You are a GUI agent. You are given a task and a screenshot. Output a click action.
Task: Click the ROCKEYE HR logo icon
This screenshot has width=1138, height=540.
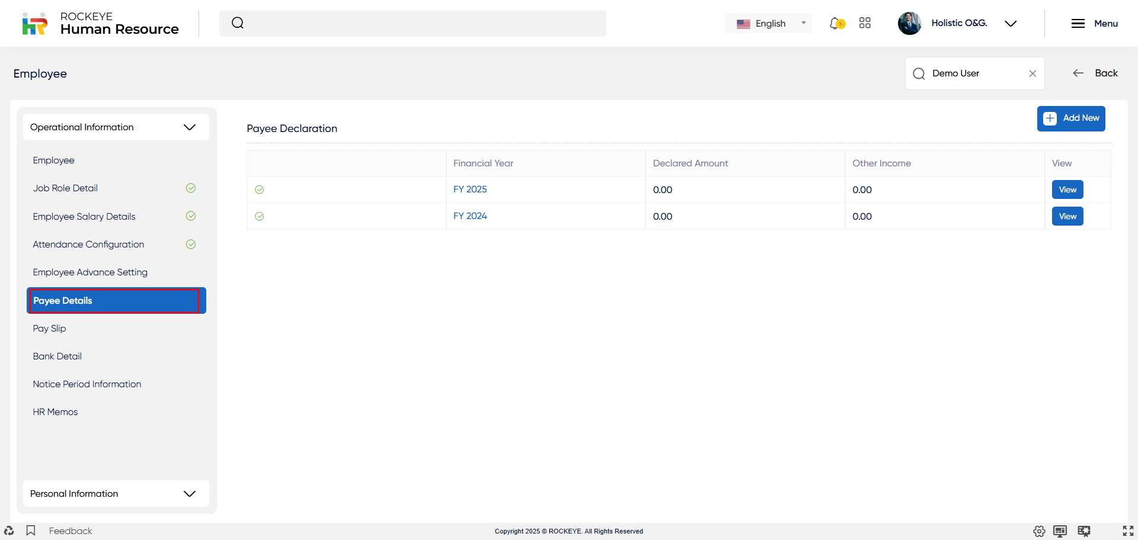34,24
